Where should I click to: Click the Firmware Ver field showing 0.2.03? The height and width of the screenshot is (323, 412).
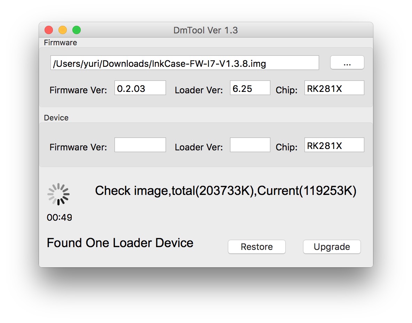pos(140,88)
